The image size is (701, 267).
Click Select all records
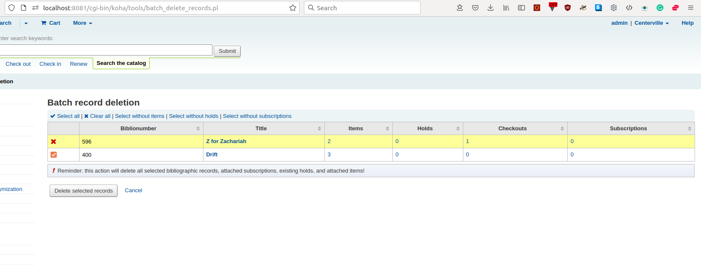tap(65, 116)
